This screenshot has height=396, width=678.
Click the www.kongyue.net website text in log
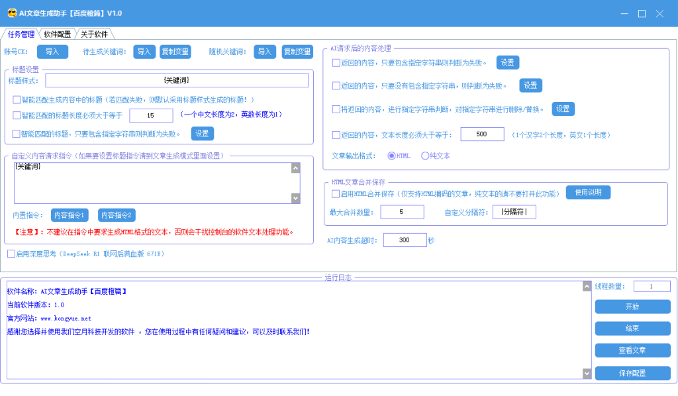pyautogui.click(x=66, y=319)
